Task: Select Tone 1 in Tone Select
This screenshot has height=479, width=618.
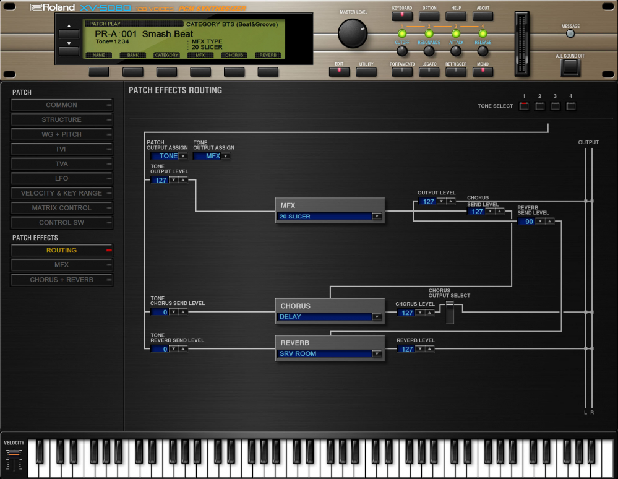Action: [x=524, y=106]
